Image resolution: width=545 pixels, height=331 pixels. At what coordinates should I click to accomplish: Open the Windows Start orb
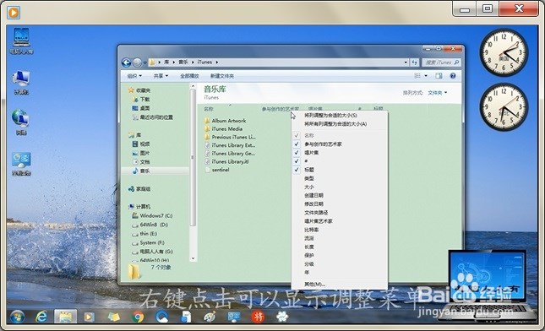coord(17,317)
